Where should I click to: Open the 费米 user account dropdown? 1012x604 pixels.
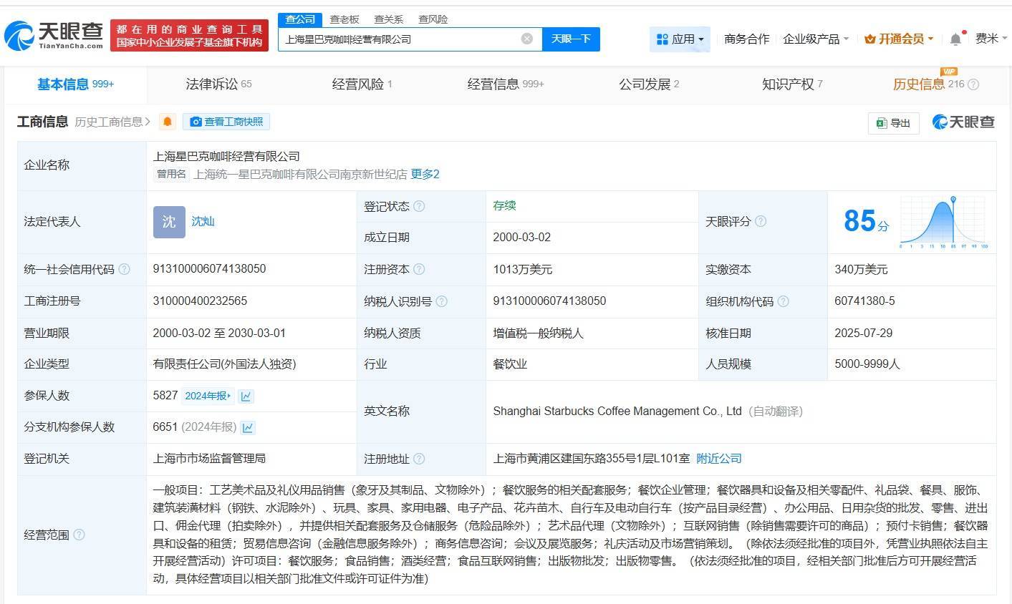pos(991,39)
